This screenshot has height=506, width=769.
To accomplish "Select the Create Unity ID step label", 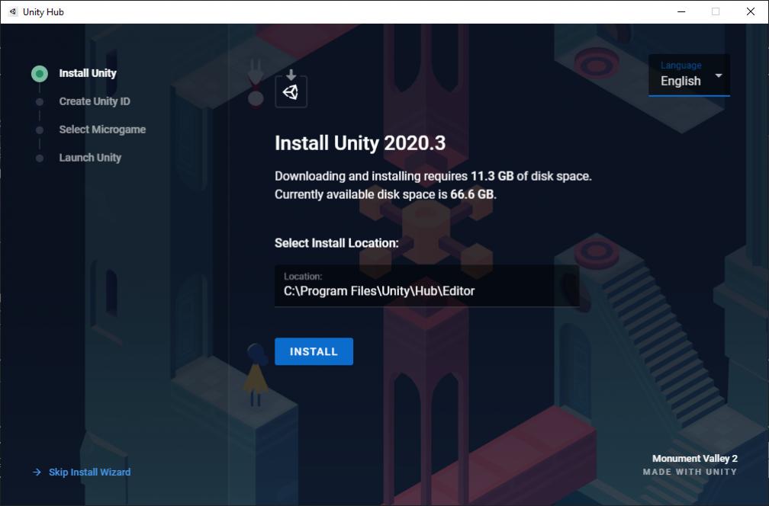I will [x=94, y=101].
